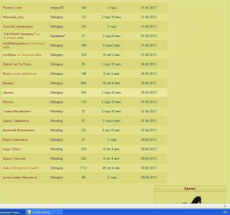Open the folder icon in the taskbar
The image size is (230, 215).
click(x=30, y=212)
